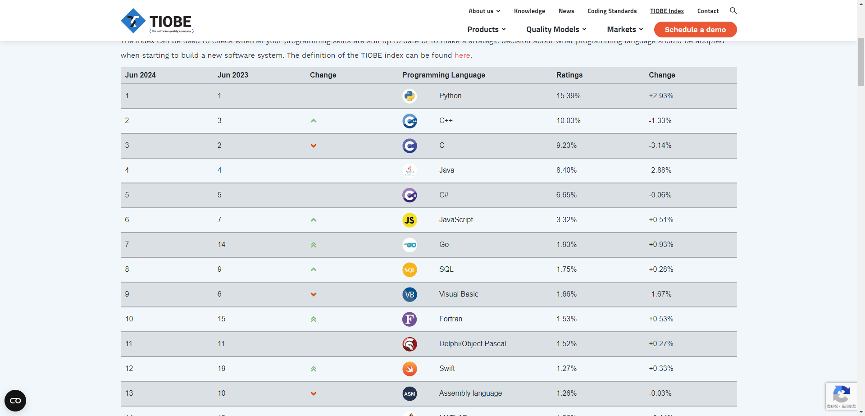Image resolution: width=865 pixels, height=416 pixels.
Task: Follow the 'here' definition link
Action: click(x=462, y=55)
